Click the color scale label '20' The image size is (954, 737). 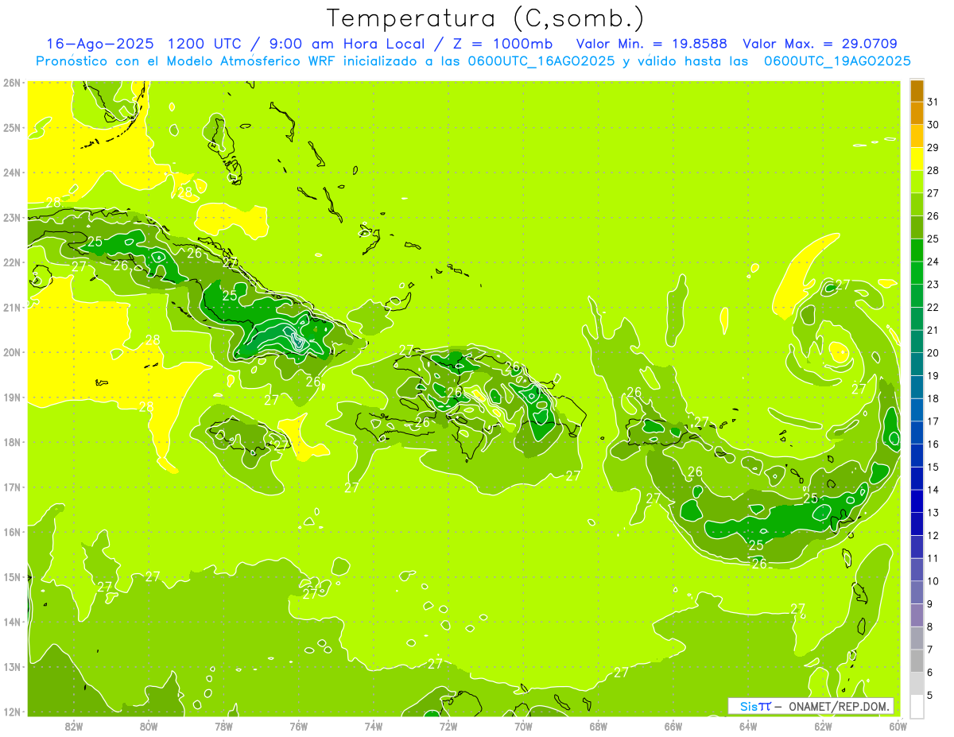[933, 353]
